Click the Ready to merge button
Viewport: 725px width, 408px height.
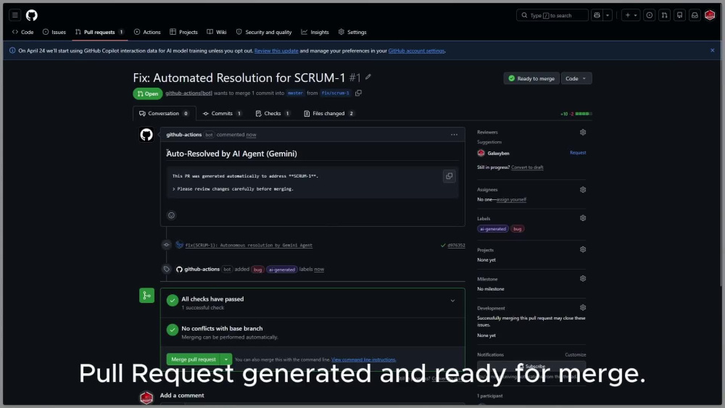531,78
